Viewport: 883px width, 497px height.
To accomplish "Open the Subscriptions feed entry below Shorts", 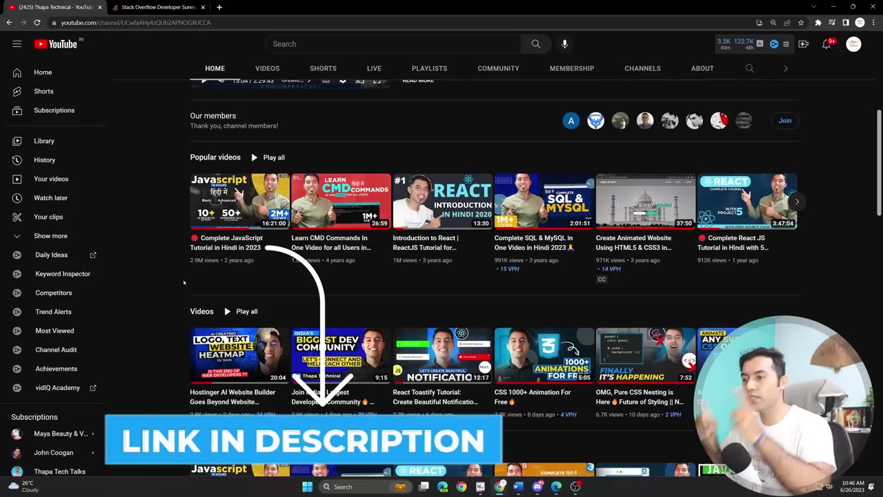I will tap(55, 110).
